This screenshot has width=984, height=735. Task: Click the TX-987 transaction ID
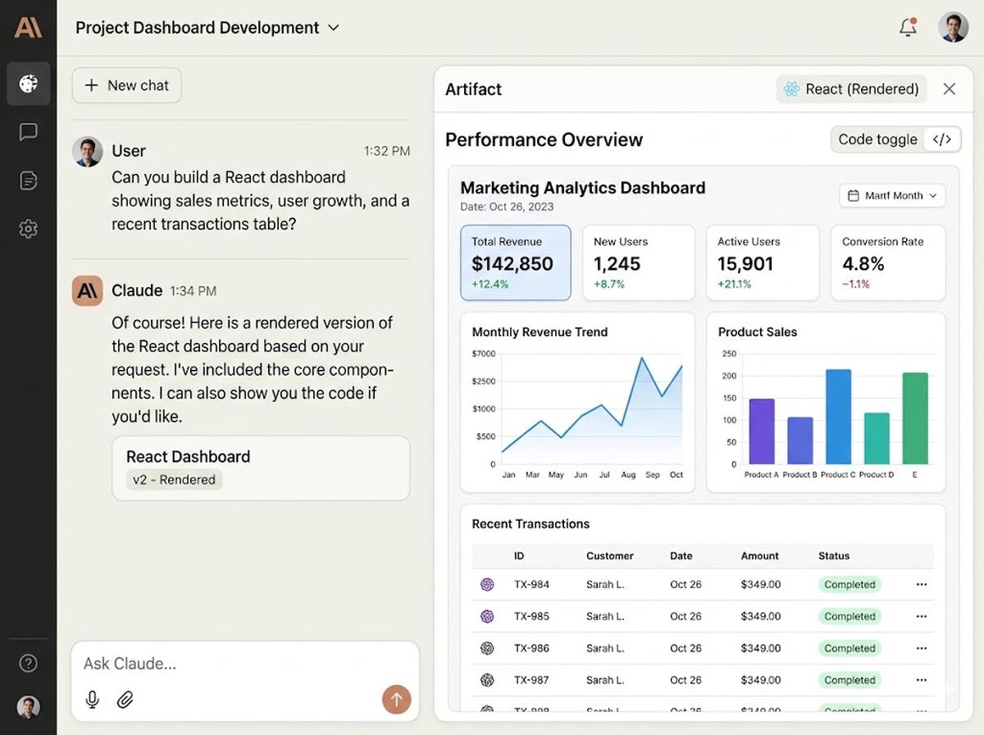pyautogui.click(x=531, y=680)
